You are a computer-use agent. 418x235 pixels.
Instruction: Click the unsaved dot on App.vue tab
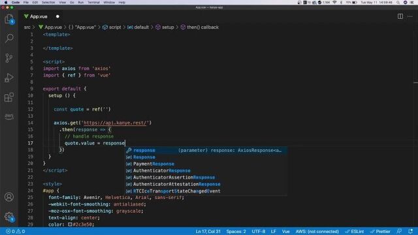(x=57, y=16)
